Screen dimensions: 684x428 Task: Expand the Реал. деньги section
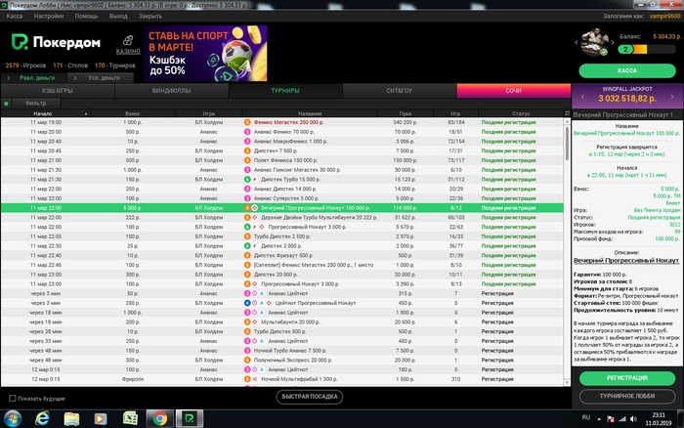32,77
